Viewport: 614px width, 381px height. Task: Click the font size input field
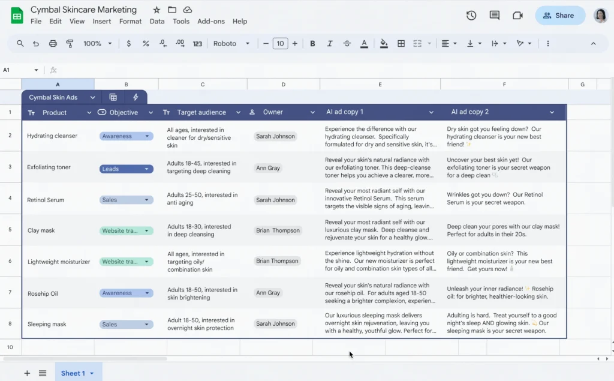click(x=280, y=44)
